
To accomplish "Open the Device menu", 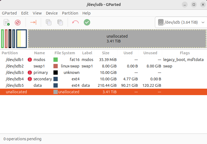I will [52, 13].
